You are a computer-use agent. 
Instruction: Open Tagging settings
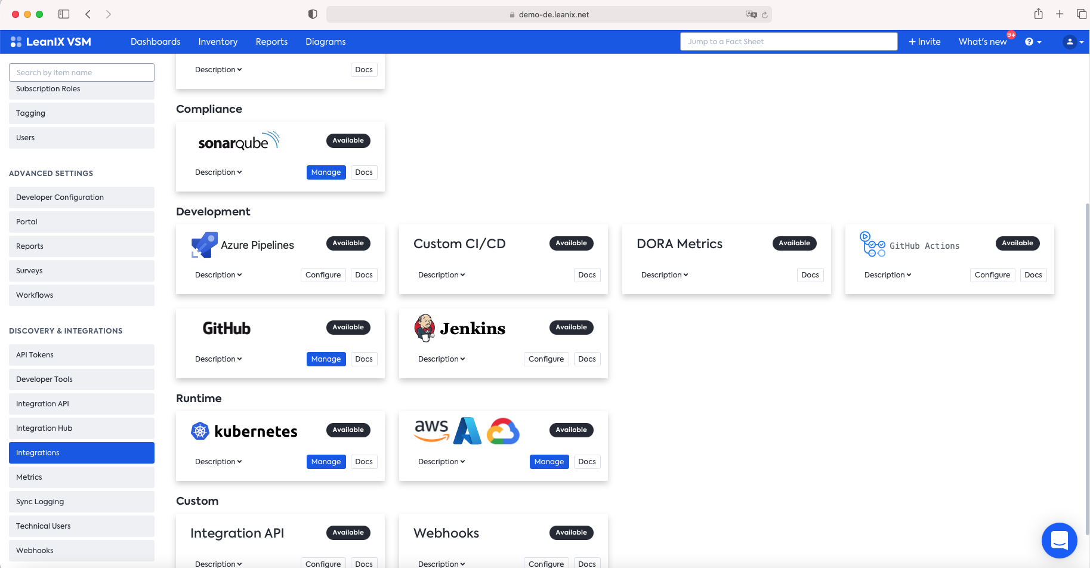[82, 113]
